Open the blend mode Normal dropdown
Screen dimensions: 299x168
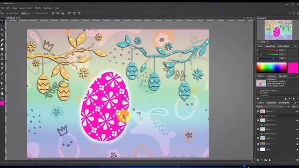point(269,106)
